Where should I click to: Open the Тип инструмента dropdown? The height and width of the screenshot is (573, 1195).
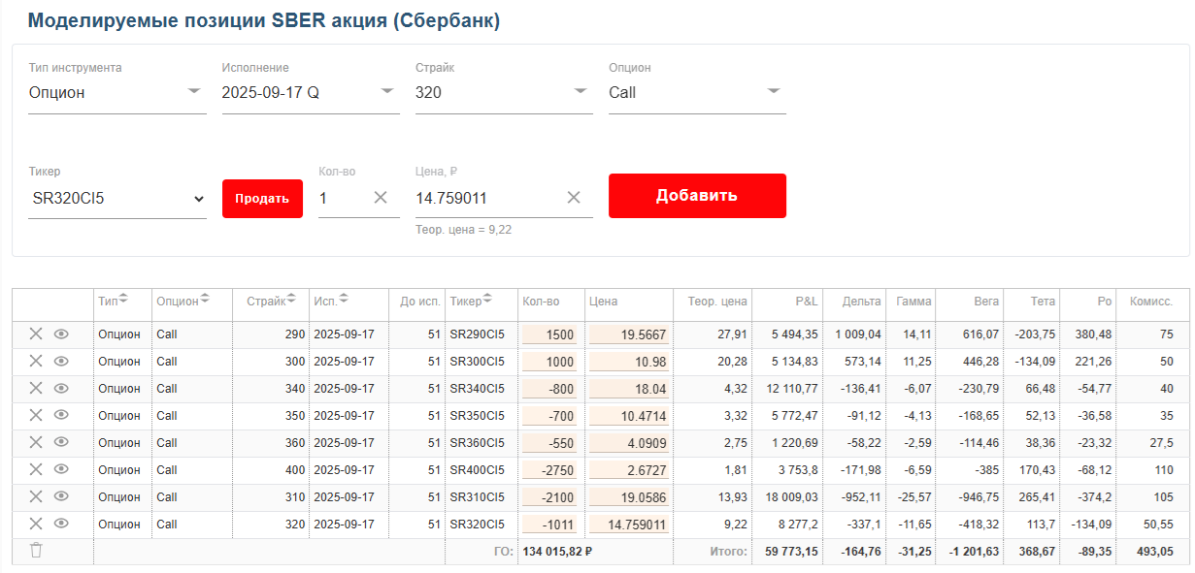116,92
